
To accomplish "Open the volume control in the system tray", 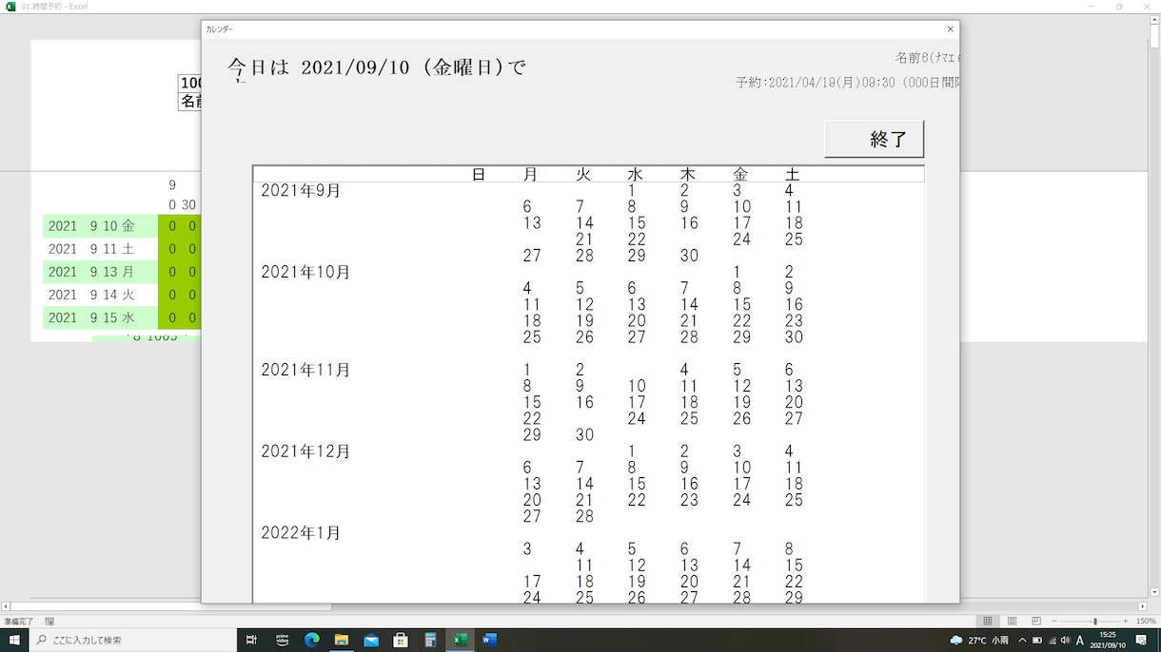I will click(x=1065, y=641).
